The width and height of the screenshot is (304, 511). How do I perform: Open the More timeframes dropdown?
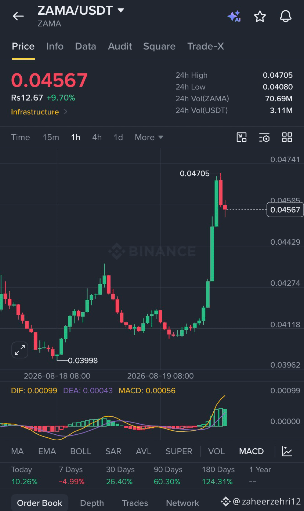pyautogui.click(x=149, y=137)
